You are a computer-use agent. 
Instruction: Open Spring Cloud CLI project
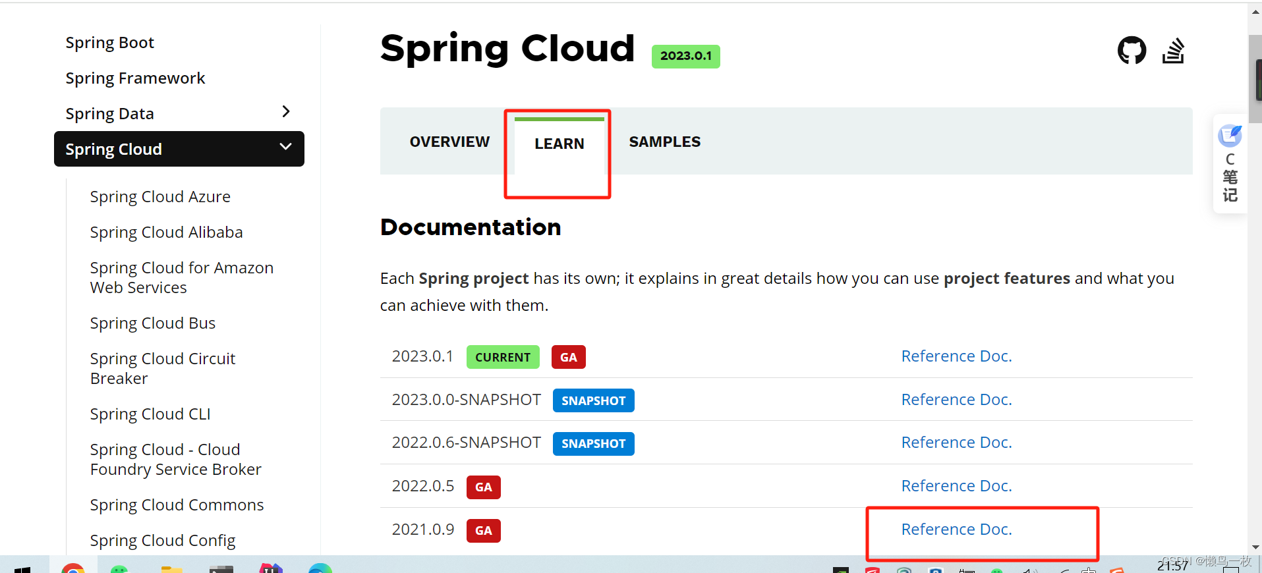click(150, 414)
